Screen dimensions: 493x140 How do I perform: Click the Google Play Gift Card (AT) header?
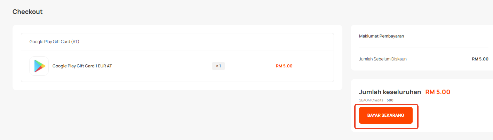click(54, 42)
